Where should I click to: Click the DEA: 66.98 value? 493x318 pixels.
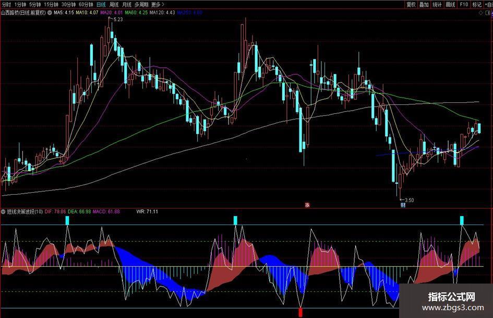tap(79, 211)
